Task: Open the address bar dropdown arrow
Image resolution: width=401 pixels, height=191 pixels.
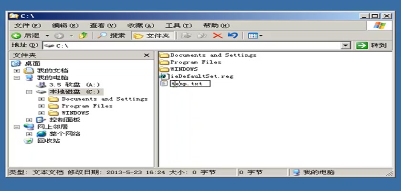Action: (346, 45)
